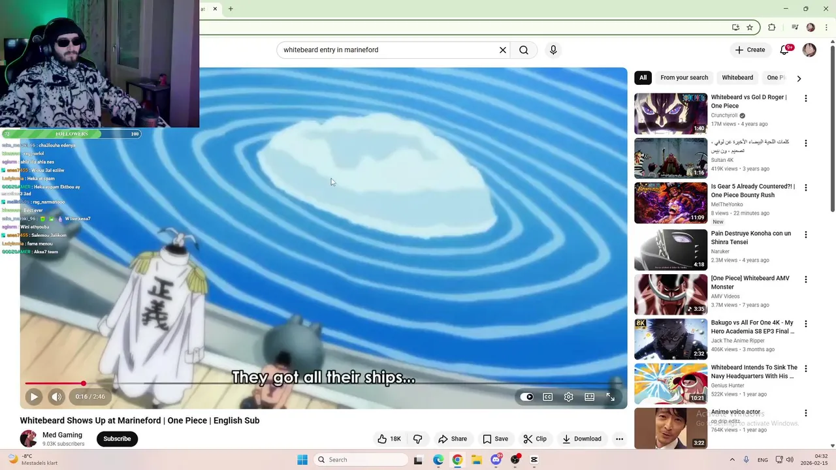Open Discord from taskbar

[496, 460]
